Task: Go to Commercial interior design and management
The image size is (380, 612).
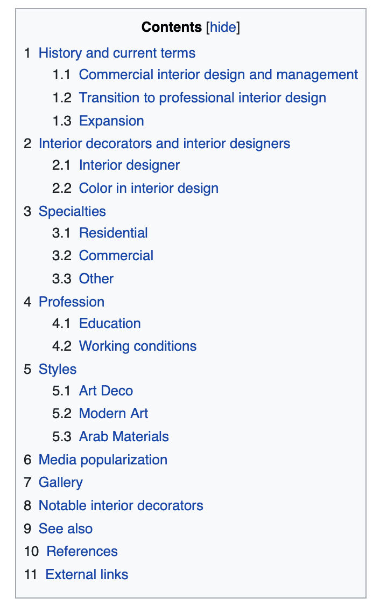Action: point(218,75)
